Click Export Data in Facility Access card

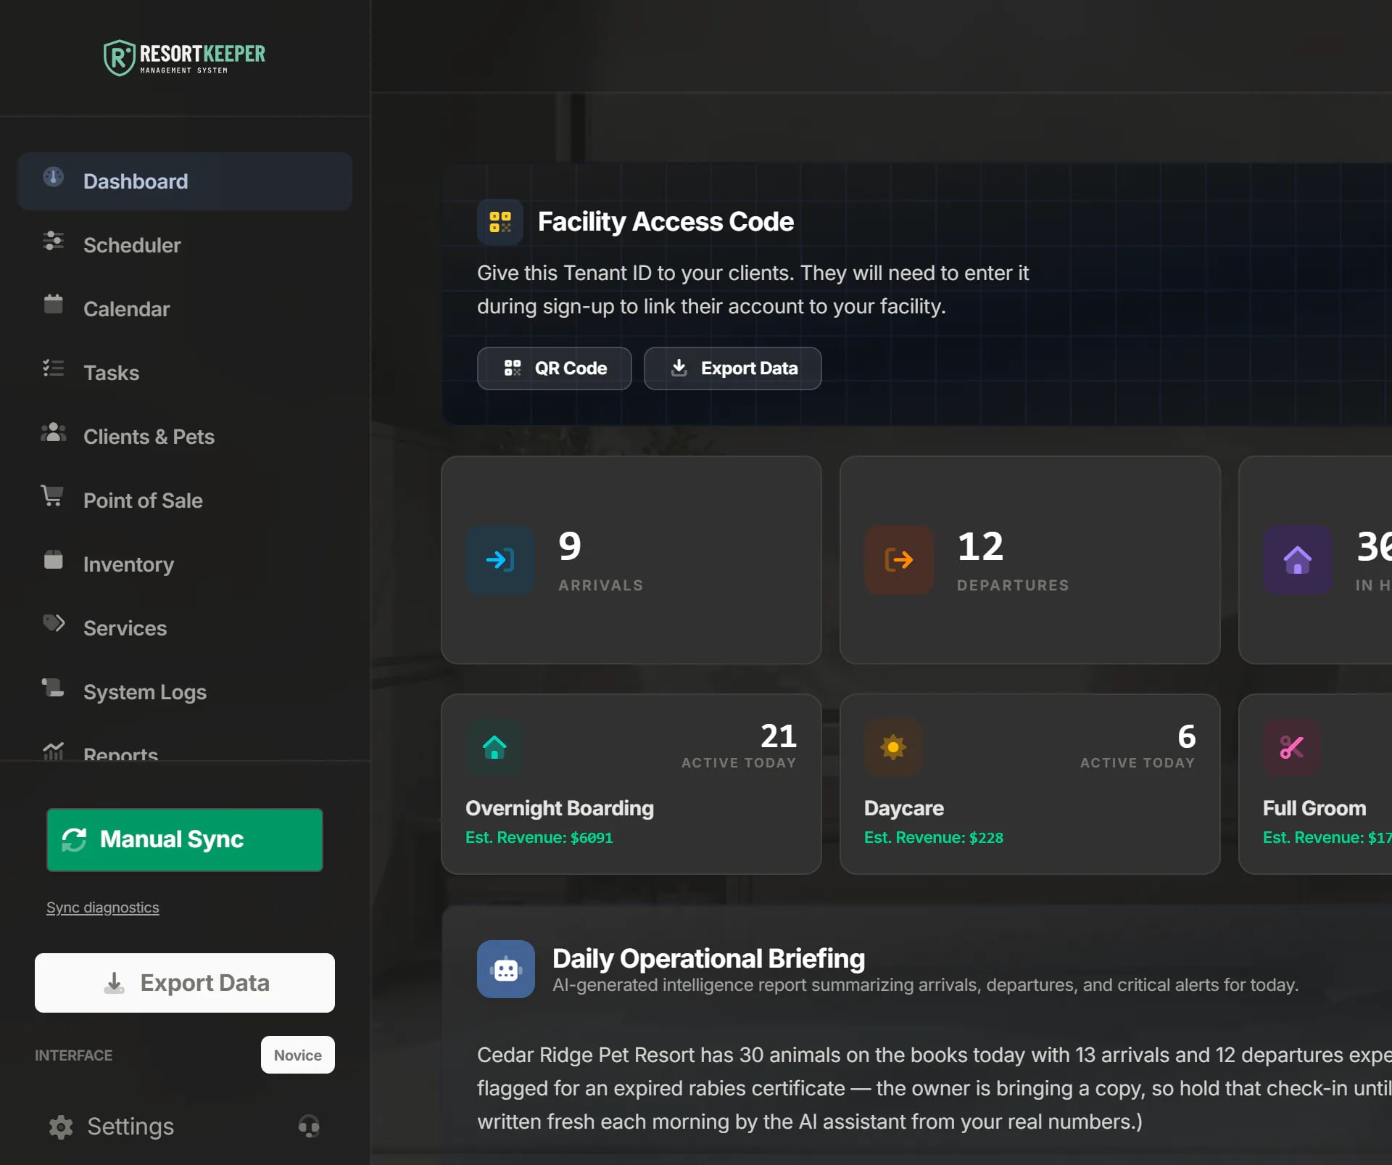pyautogui.click(x=733, y=369)
